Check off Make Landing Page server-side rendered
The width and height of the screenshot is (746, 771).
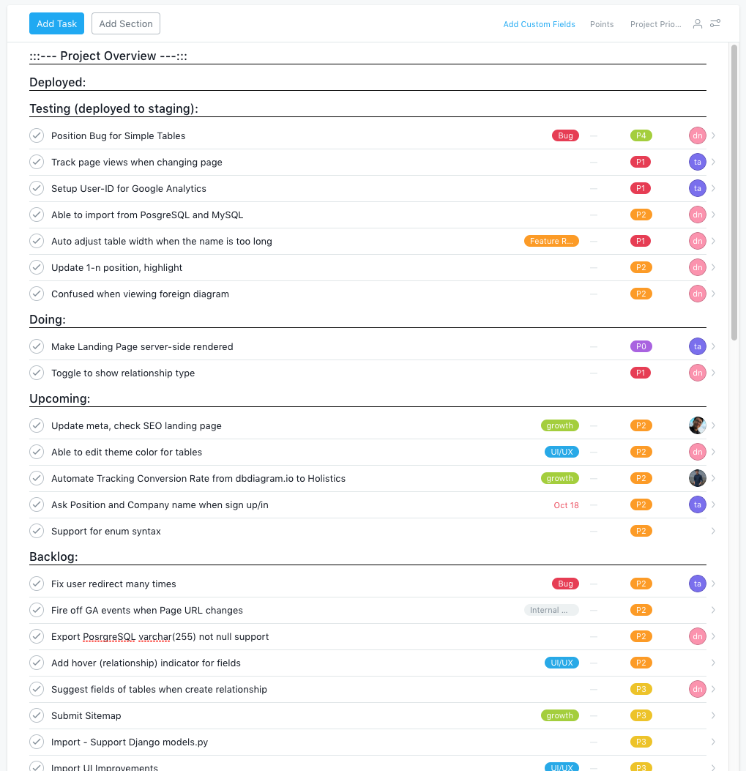37,346
